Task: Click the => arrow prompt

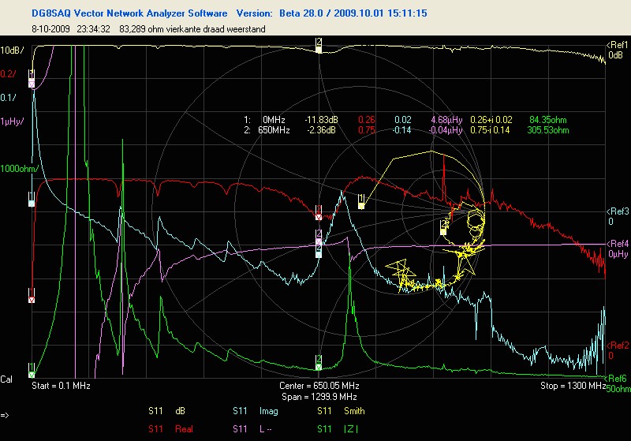Action: pyautogui.click(x=5, y=415)
